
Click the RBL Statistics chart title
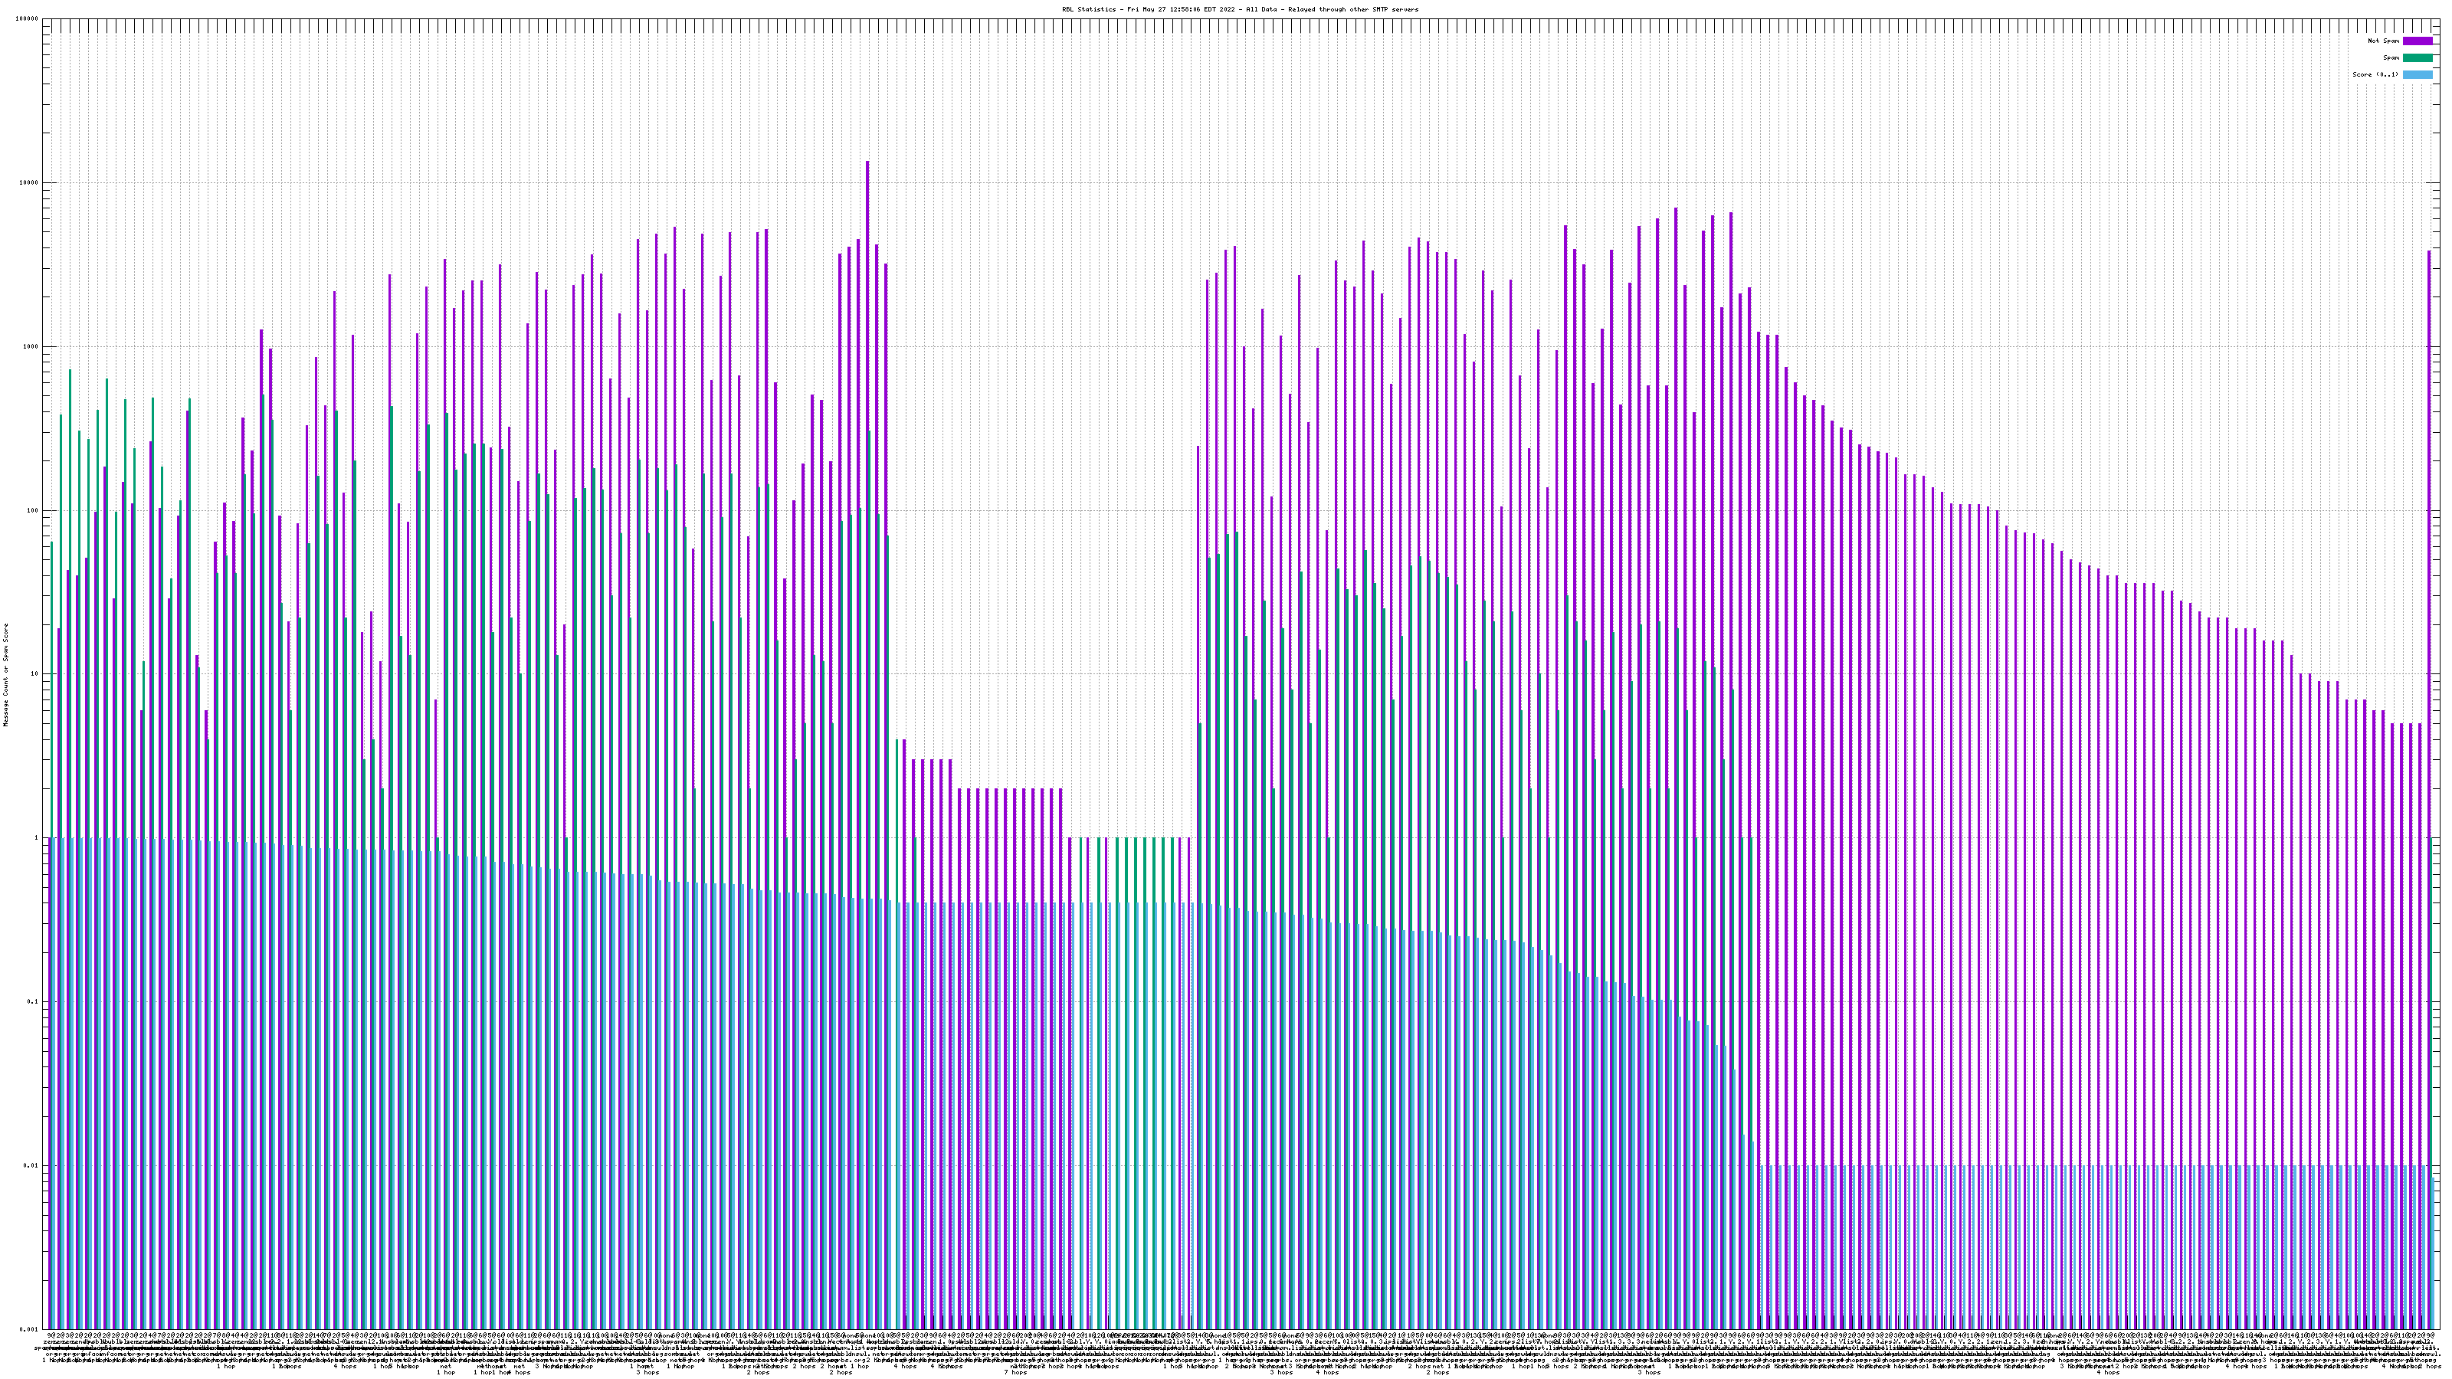click(x=1239, y=8)
